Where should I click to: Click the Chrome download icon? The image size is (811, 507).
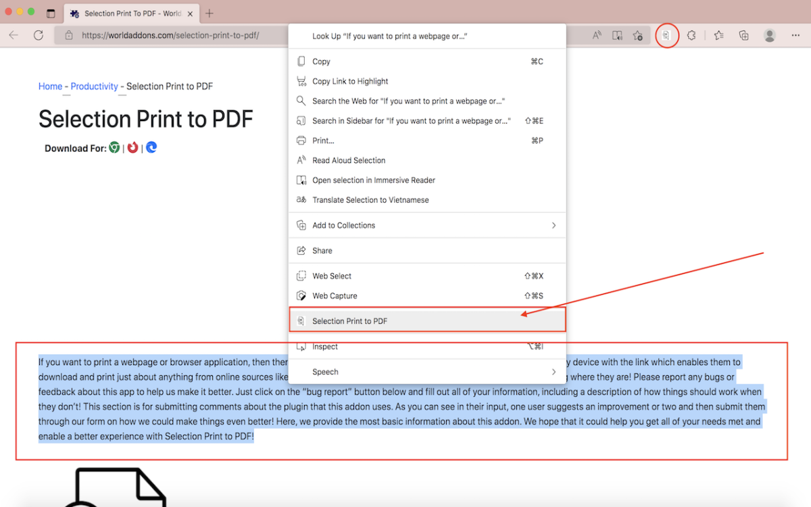point(115,147)
